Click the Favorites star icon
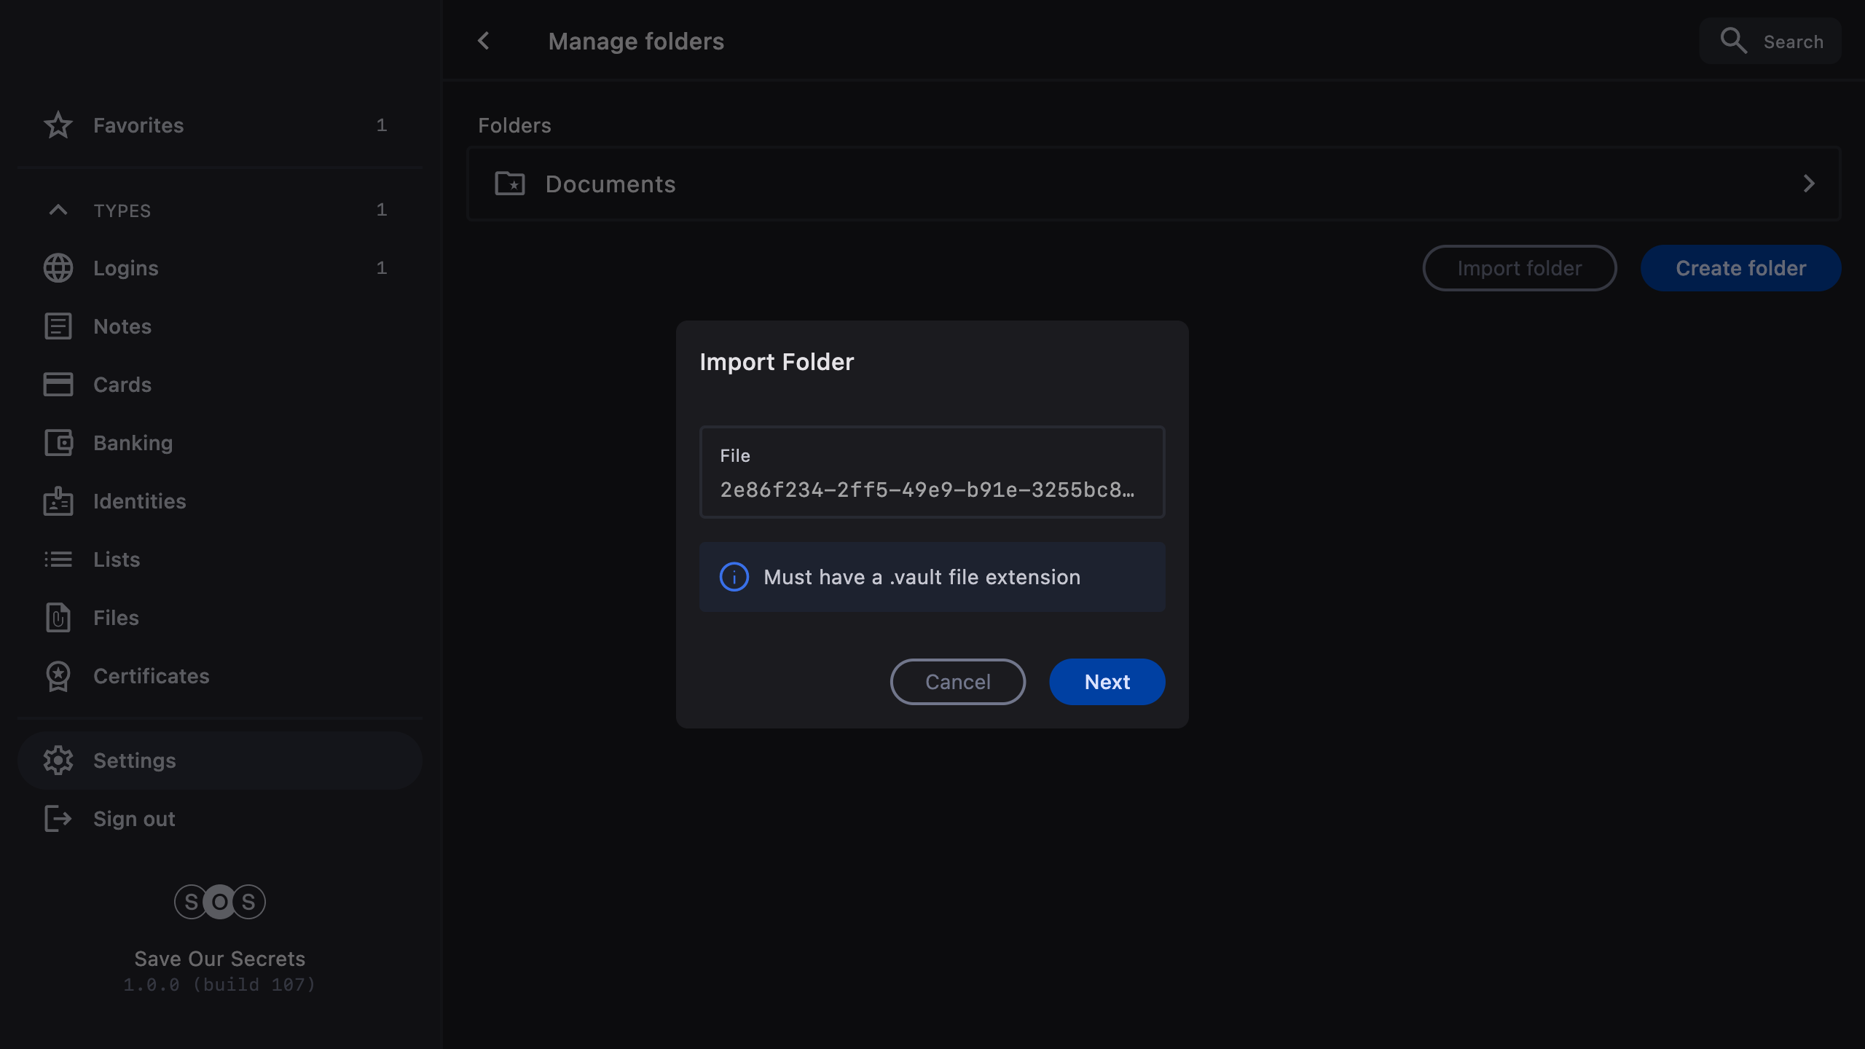 point(58,125)
